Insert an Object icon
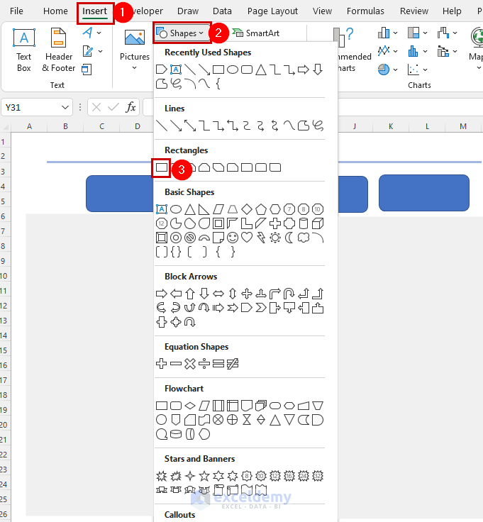The width and height of the screenshot is (483, 522). pyautogui.click(x=87, y=70)
